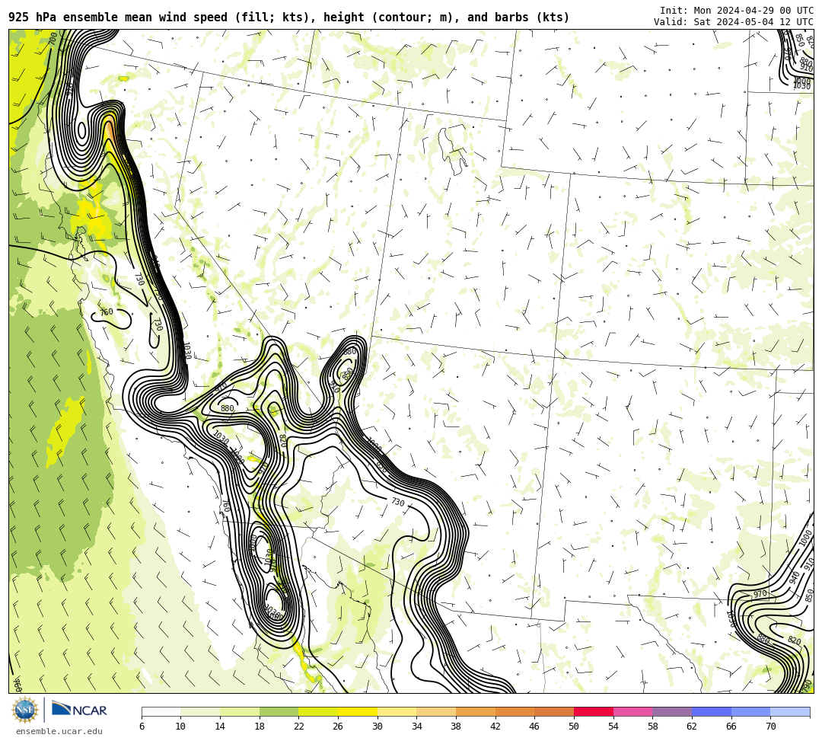The width and height of the screenshot is (822, 741).
Task: Click the blue 62-66 kts color swatch
Action: click(712, 711)
